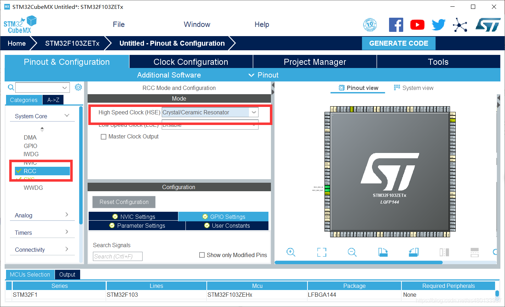Click the rotate clockwise pinout icon
The width and height of the screenshot is (505, 307).
tap(383, 252)
